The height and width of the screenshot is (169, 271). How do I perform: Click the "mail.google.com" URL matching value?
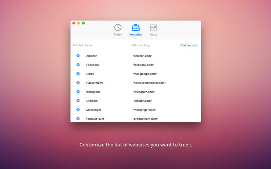tap(145, 74)
